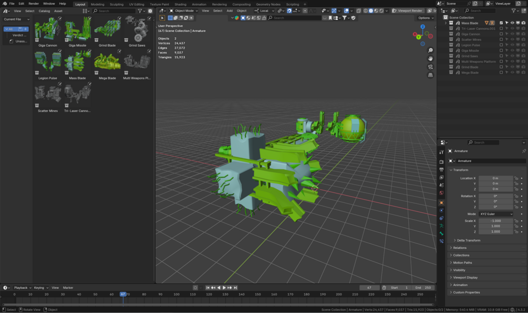Enable the Giga Cannon collection checkbox
528x313 pixels.
pyautogui.click(x=501, y=34)
